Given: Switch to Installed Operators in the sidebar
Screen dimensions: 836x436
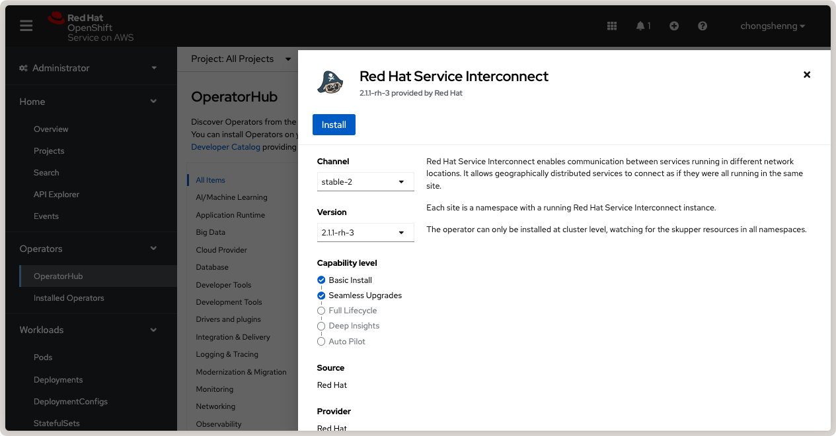Looking at the screenshot, I should click(69, 298).
